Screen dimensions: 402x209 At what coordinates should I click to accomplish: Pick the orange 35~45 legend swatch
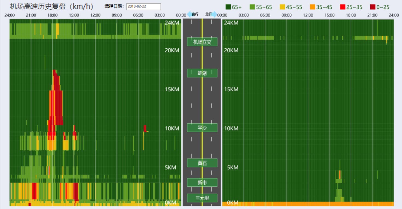(313, 7)
